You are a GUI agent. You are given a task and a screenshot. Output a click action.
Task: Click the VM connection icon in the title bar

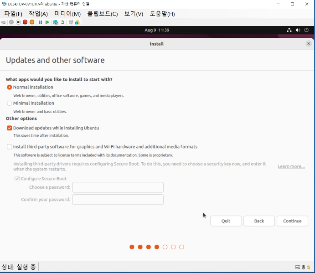click(4, 4)
